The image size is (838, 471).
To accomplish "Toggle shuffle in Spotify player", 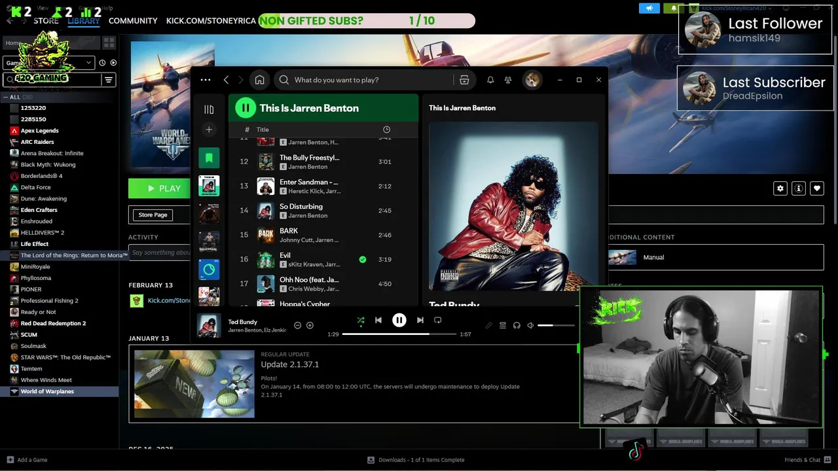I will click(361, 320).
